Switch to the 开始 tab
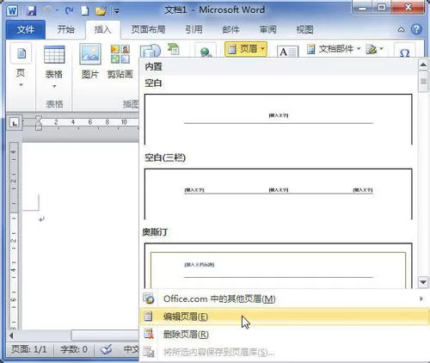Image resolution: width=430 pixels, height=363 pixels. [x=65, y=29]
